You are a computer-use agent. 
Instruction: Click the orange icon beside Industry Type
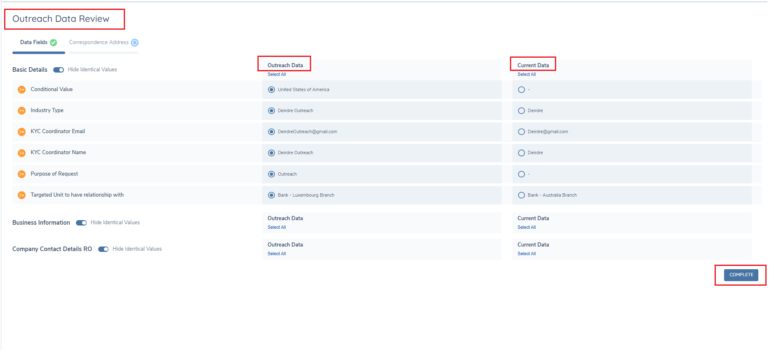[22, 111]
